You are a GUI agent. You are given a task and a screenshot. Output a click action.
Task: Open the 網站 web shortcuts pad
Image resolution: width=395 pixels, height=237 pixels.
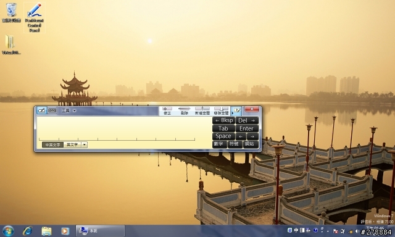[x=251, y=144]
